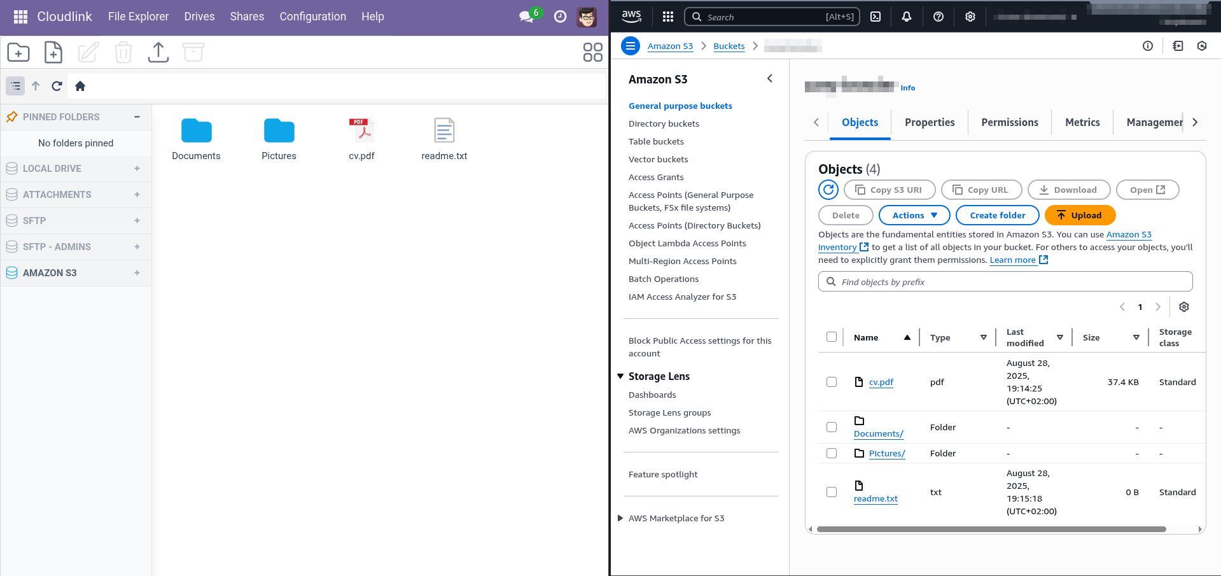Click the orange Upload button

pos(1080,215)
